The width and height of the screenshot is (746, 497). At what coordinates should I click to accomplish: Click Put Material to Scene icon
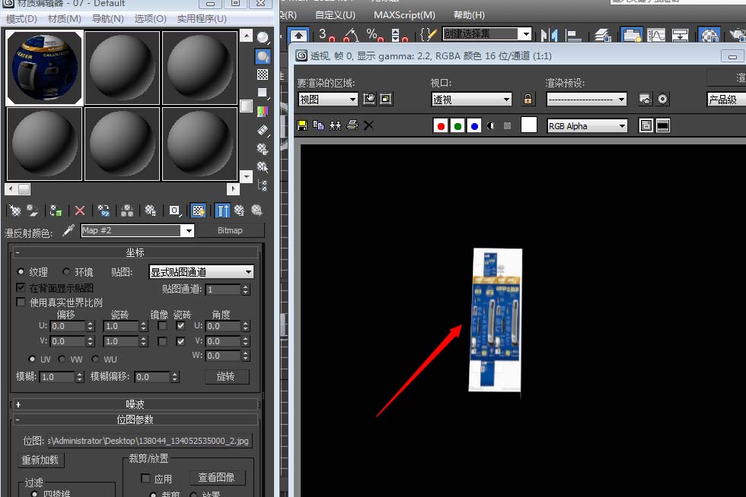32,211
